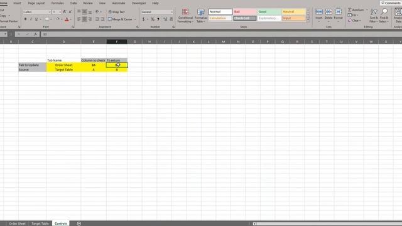Open the Formulas ribbon tab
This screenshot has height=226, width=402.
pyautogui.click(x=57, y=3)
